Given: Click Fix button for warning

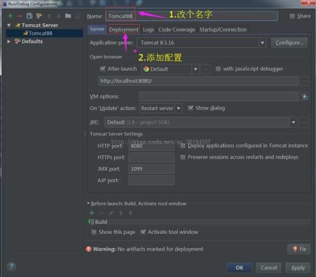Looking at the screenshot, I should pos(299,249).
